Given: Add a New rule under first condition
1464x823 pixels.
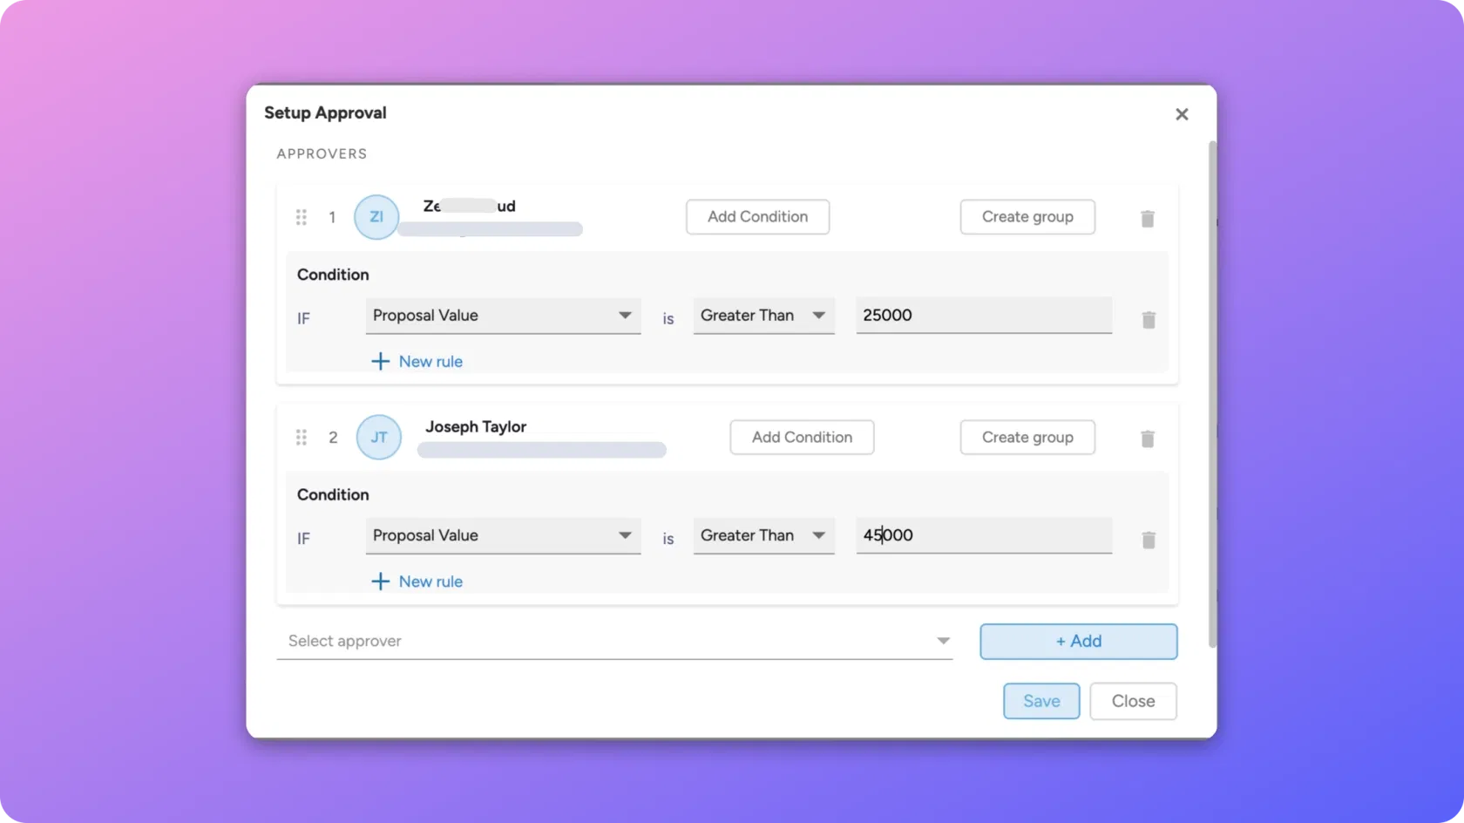Looking at the screenshot, I should click(417, 361).
